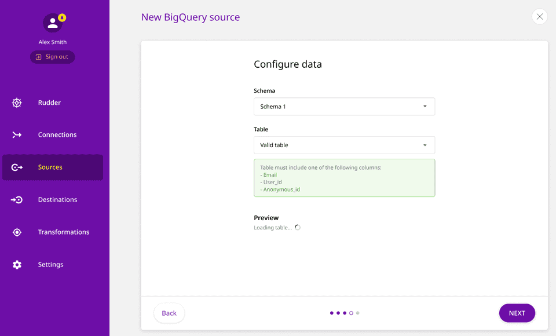
Task: Open the Destinations menu item
Action: [57, 200]
